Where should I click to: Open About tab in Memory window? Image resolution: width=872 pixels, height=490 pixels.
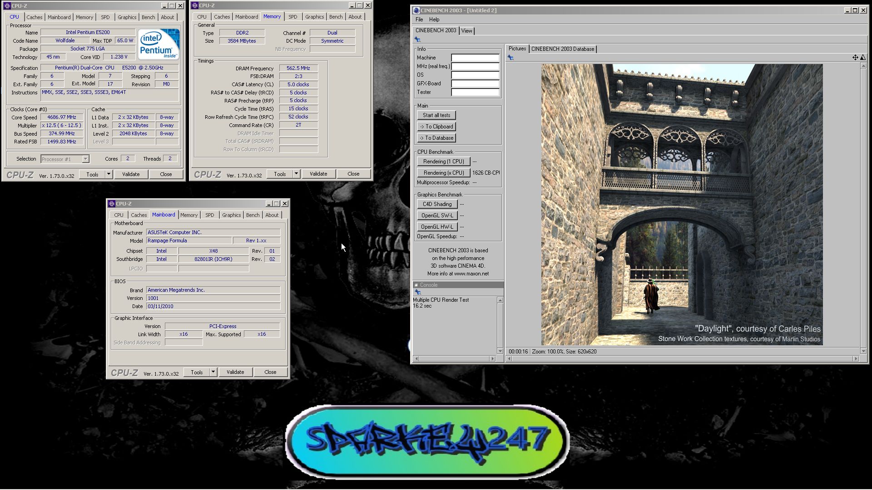(355, 17)
